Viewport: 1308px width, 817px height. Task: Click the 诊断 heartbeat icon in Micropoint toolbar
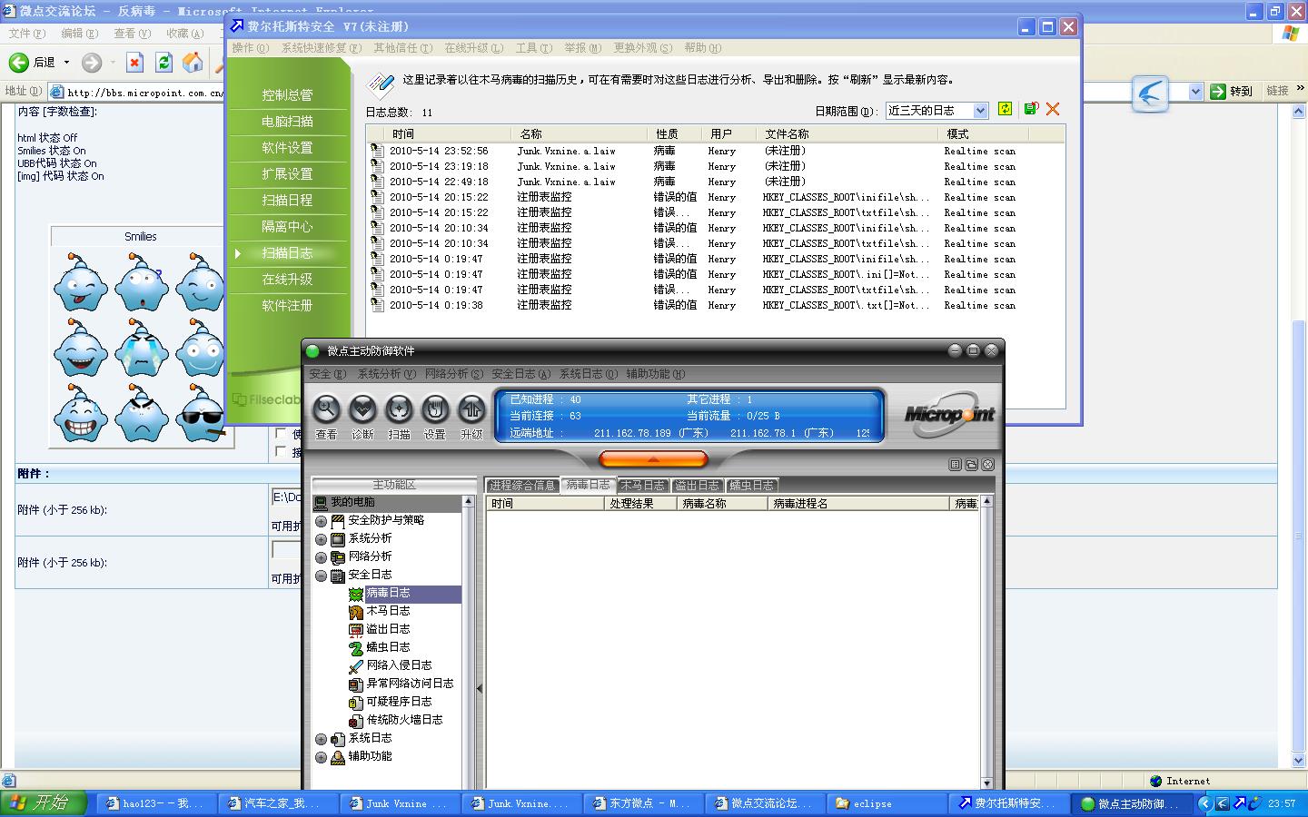pyautogui.click(x=362, y=409)
